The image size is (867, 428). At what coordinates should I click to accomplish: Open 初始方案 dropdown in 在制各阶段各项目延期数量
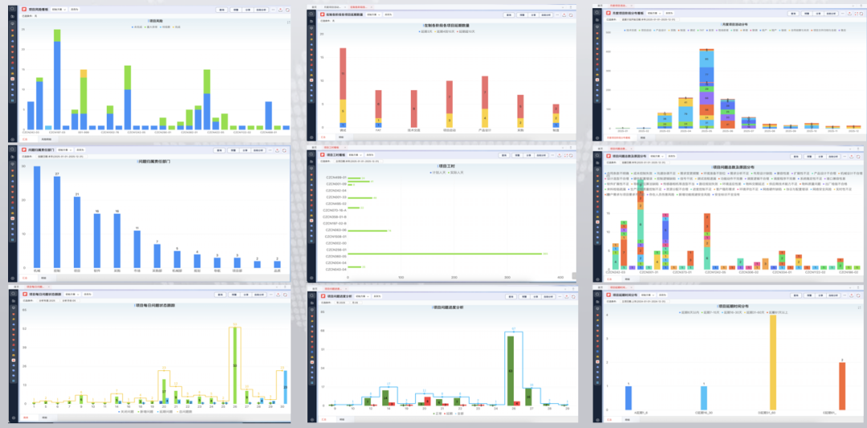click(373, 14)
